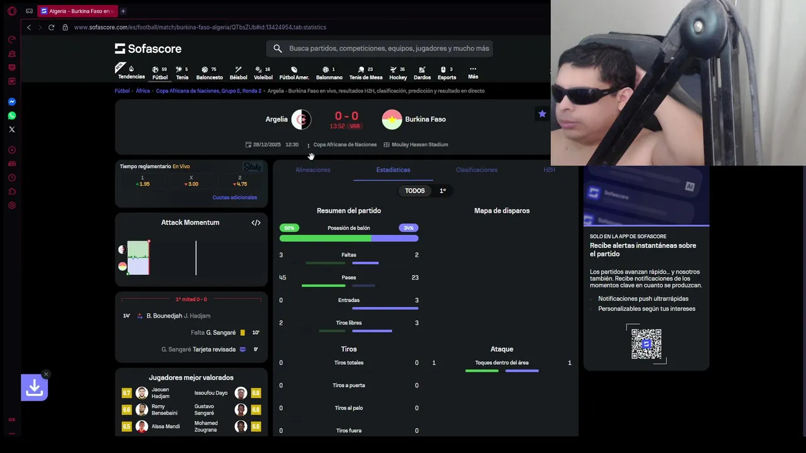
Task: Select the Balonmano sport category
Action: [x=329, y=73]
